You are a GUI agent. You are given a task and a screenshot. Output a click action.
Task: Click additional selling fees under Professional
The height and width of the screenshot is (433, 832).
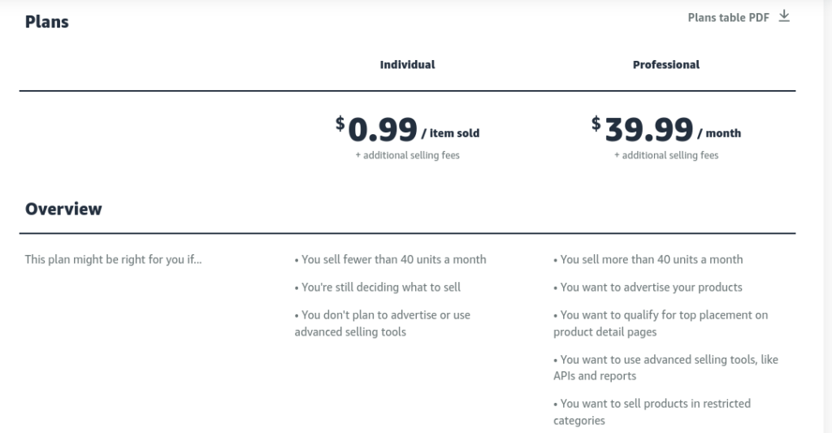click(666, 155)
